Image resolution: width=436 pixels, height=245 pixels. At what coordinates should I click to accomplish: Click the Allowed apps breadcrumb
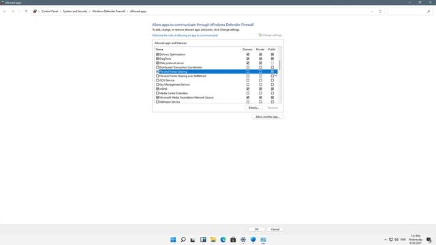point(138,12)
